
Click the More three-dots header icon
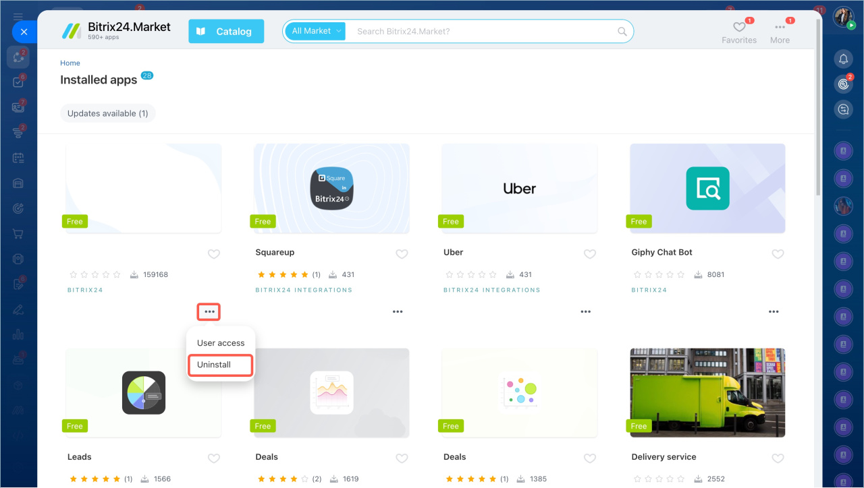[780, 27]
